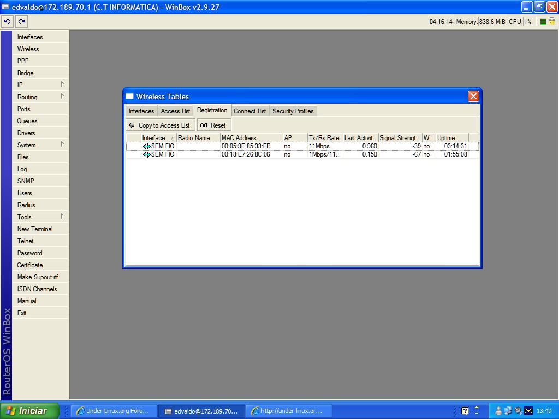Viewport: 559px width, 419px height.
Task: Select MAC address 00:18:E7:26:8C:06 cell
Action: click(246, 154)
